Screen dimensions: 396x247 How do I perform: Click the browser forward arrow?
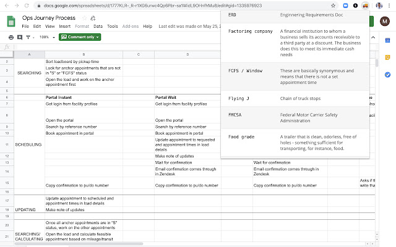pos(17,6)
